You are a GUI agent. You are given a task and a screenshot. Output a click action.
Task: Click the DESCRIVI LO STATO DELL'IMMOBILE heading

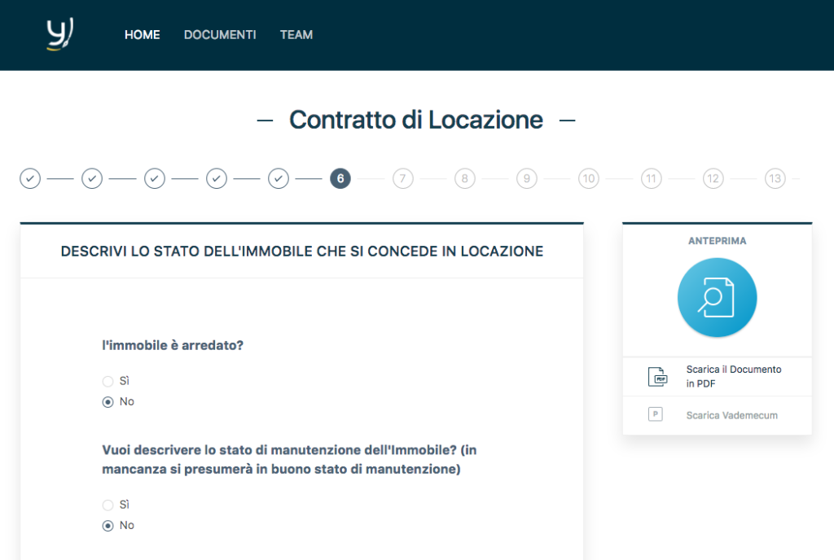pos(302,252)
